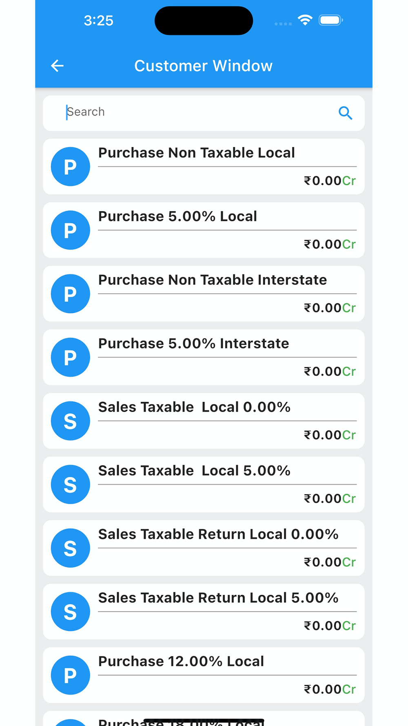Image resolution: width=408 pixels, height=726 pixels.
Task: Click inside the Search text field
Action: point(196,112)
